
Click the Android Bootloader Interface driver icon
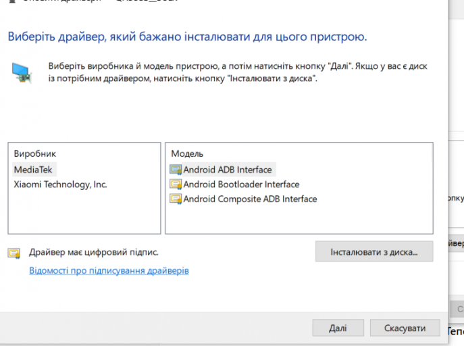point(176,184)
